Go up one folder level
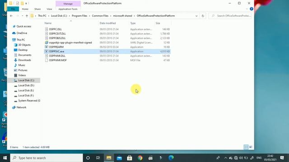Screen dimensions: 289x162 pos(27,16)
